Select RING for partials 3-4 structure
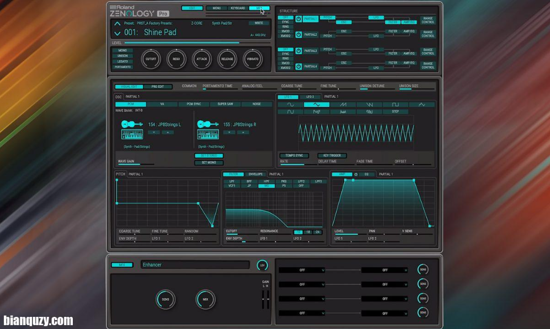Viewport: 550px width, 329px height. tap(286, 58)
